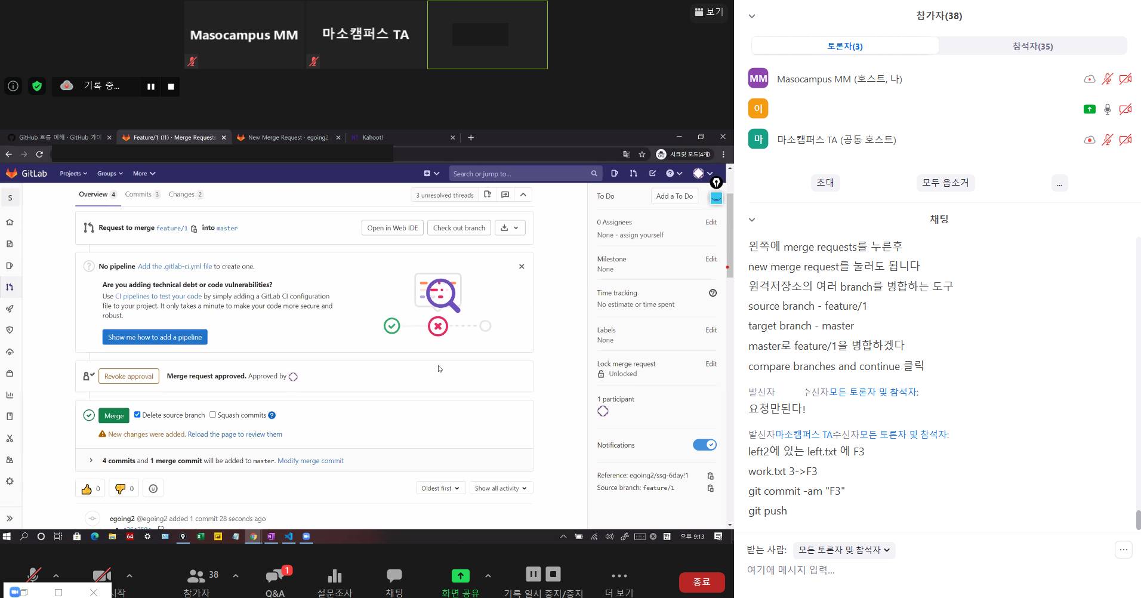Pause the Zoom recording
Image resolution: width=1141 pixels, height=598 pixels.
(151, 87)
